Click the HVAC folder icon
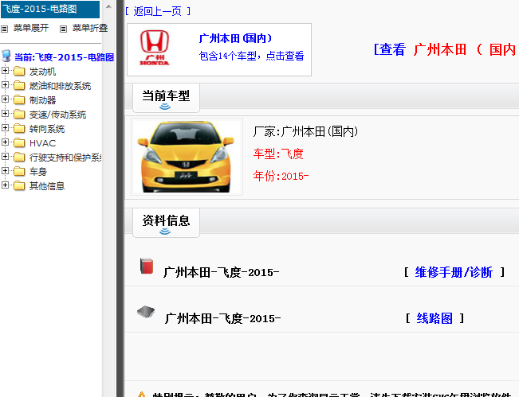 [19, 142]
